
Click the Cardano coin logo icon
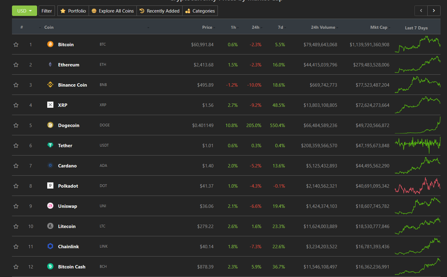(50, 166)
